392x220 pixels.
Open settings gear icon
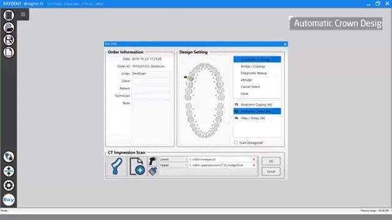[x=9, y=185]
